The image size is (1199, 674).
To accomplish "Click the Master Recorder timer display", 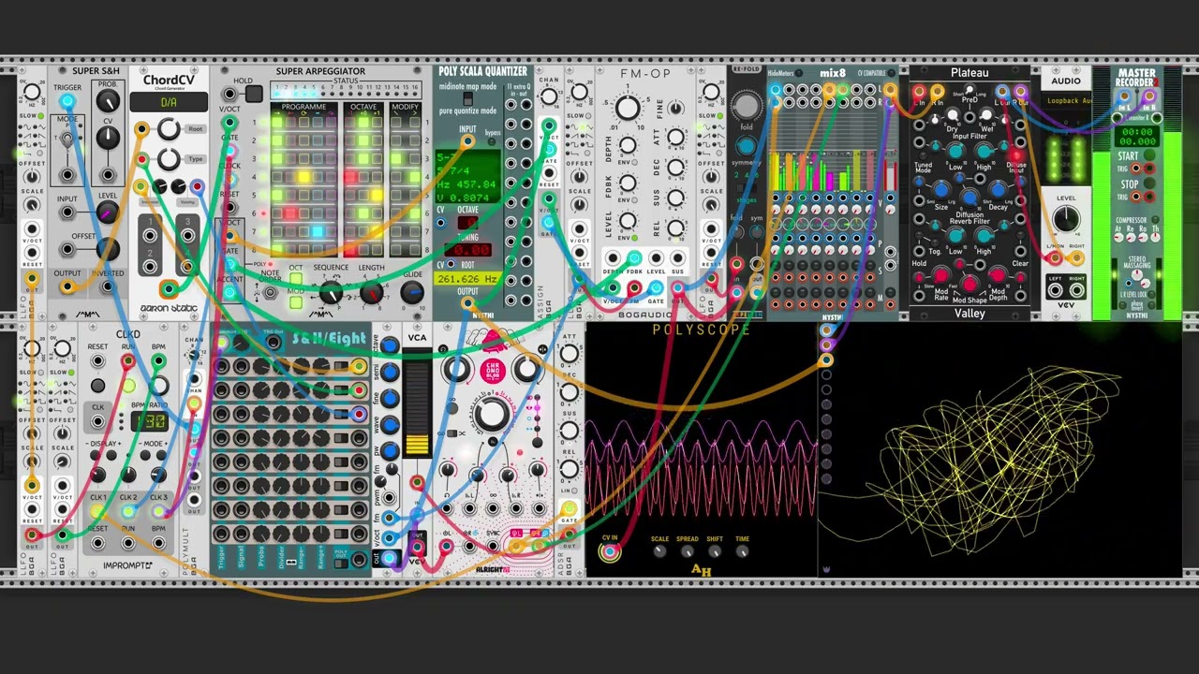I will point(1137,138).
